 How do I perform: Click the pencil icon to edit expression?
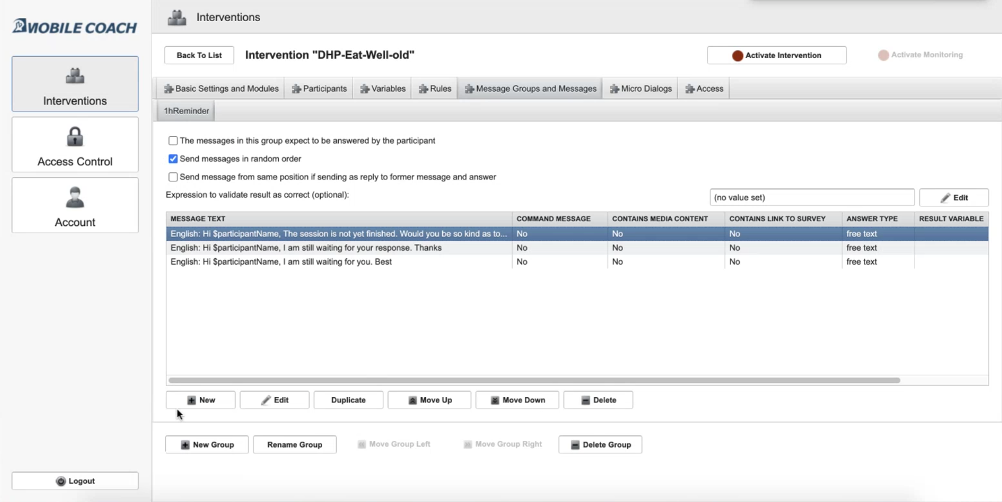pos(945,198)
